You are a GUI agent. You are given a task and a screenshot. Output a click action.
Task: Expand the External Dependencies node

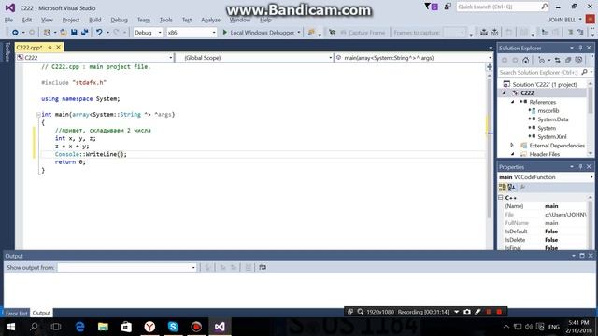click(512, 146)
